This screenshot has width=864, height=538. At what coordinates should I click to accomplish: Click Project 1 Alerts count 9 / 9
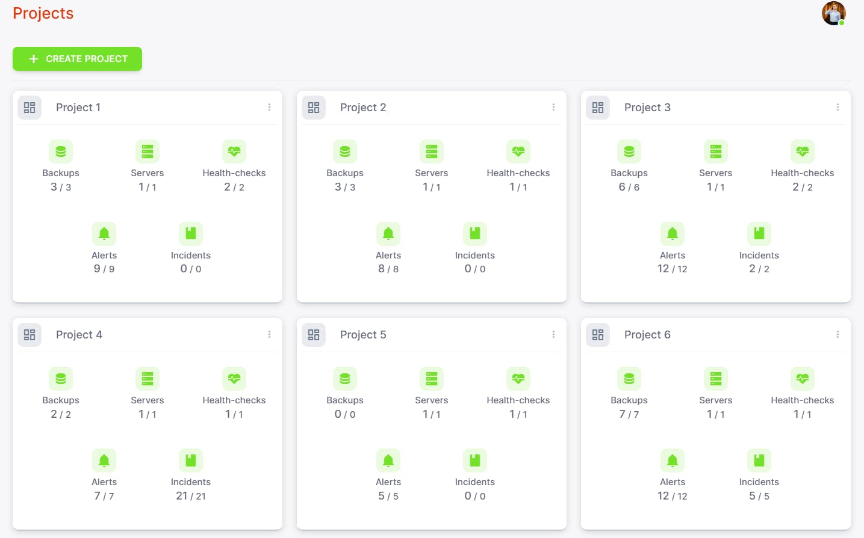tap(104, 269)
